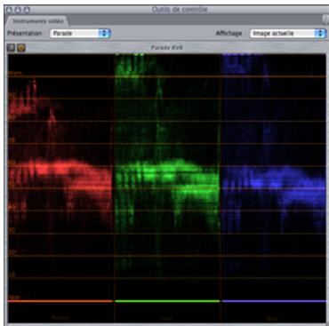The height and width of the screenshot is (326, 329).
Task: Switch to the Instruments vidéo tab
Action: 37,21
